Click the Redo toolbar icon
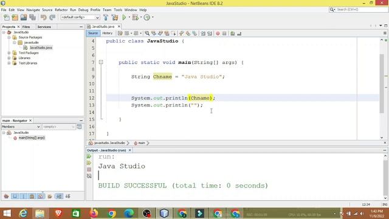 52,18
